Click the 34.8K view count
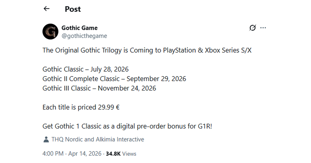 point(113,154)
